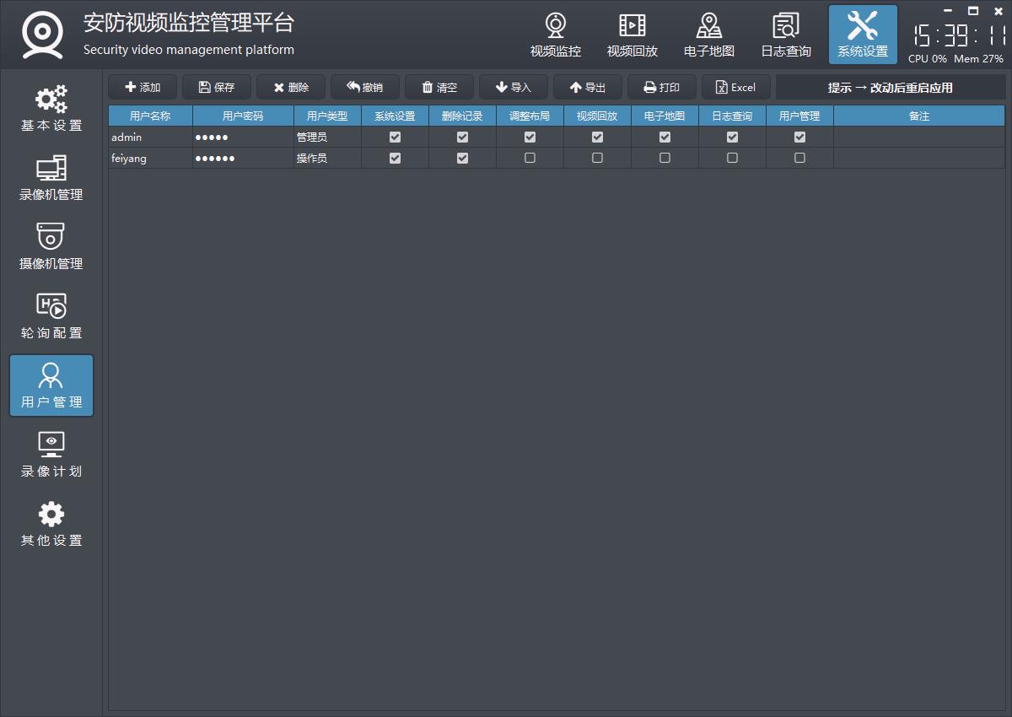Viewport: 1012px width, 717px height.
Task: Open the 视频监控 video monitoring module
Action: [555, 35]
